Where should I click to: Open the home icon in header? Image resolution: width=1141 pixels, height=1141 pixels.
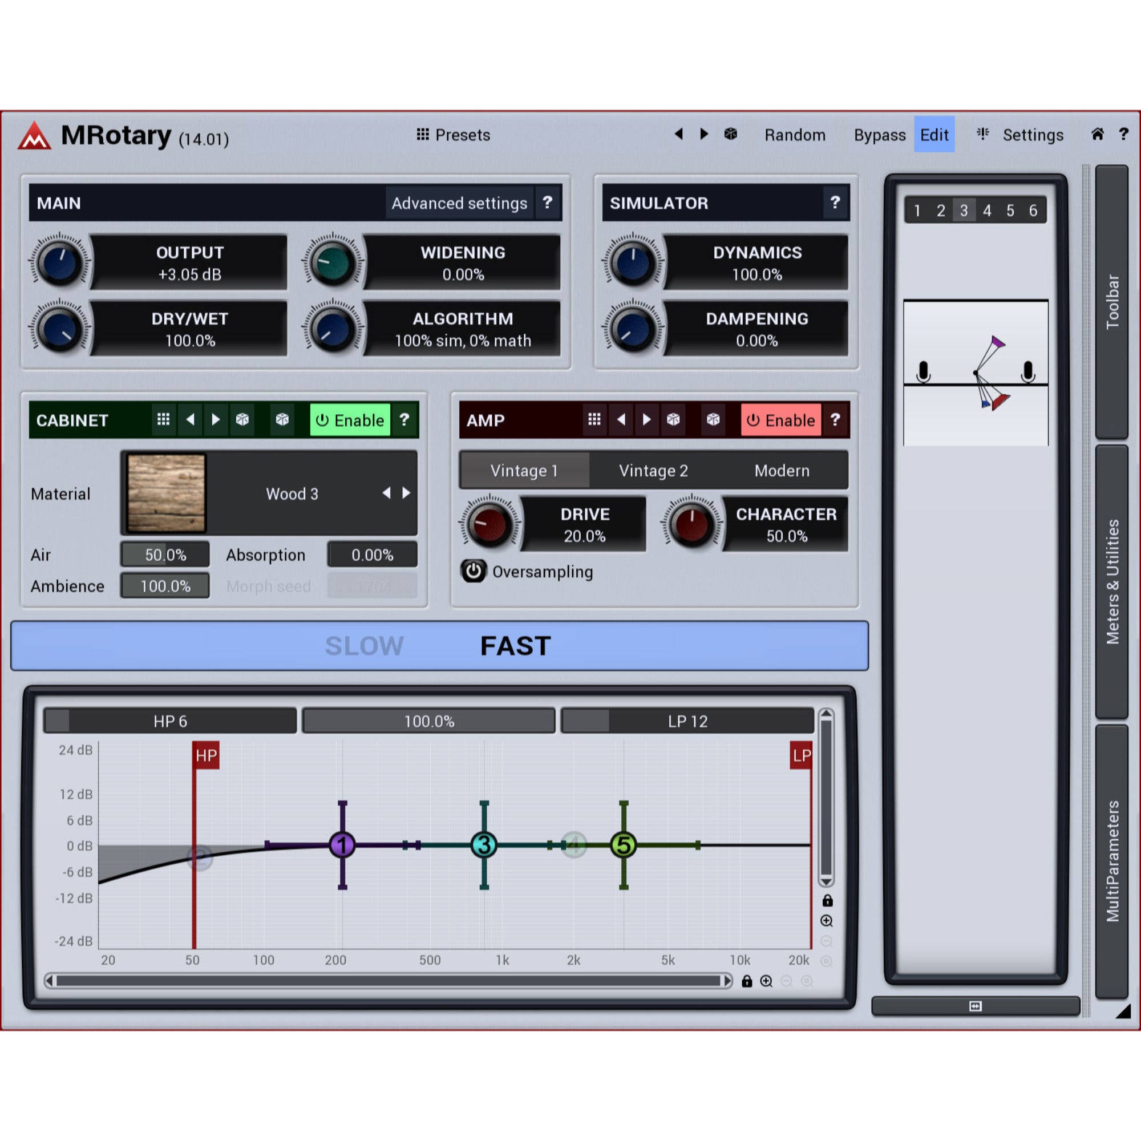(x=1097, y=134)
